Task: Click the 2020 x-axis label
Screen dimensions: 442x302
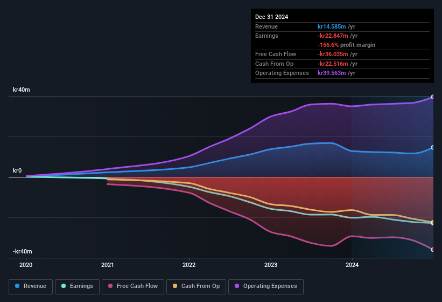Action: tap(26, 265)
